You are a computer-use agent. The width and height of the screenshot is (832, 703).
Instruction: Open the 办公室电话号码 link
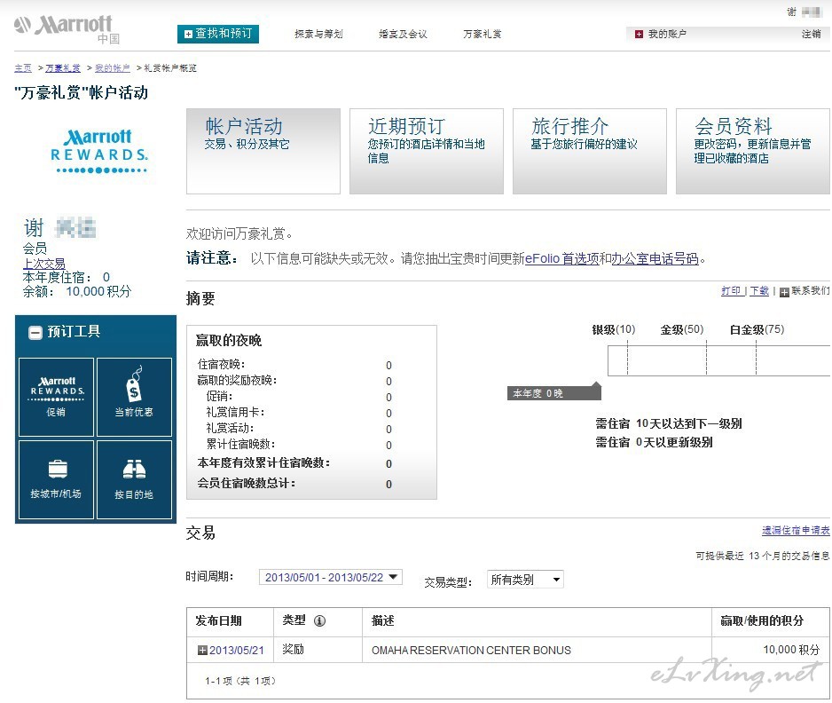pos(655,258)
